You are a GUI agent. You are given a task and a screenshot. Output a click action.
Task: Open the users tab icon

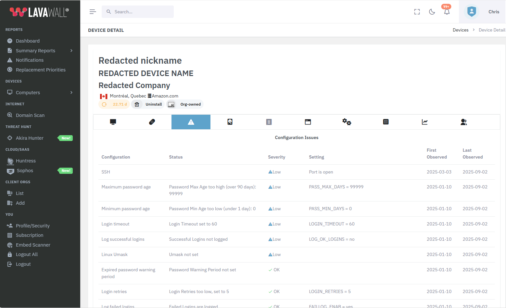pyautogui.click(x=463, y=122)
